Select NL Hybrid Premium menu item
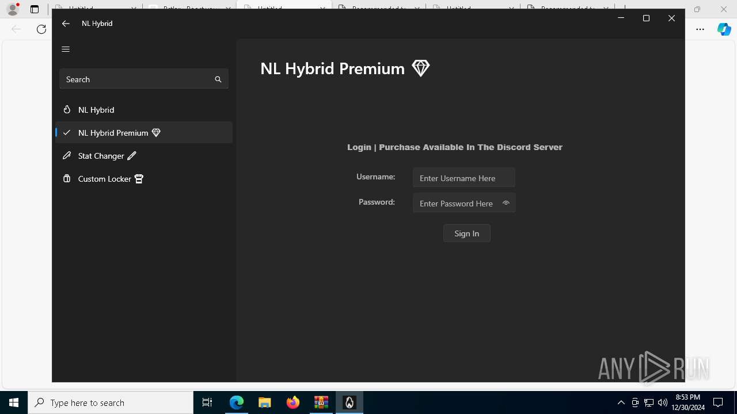 pos(144,133)
